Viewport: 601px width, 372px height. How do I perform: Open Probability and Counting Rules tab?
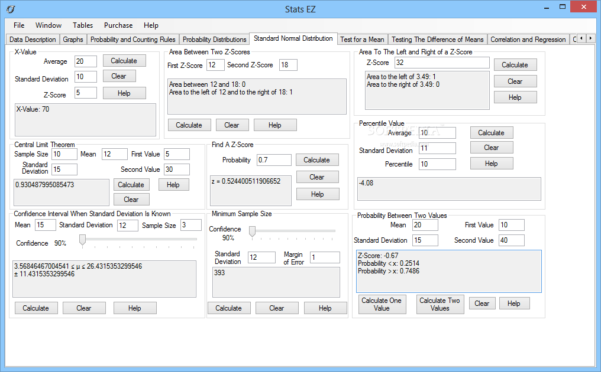(x=133, y=40)
